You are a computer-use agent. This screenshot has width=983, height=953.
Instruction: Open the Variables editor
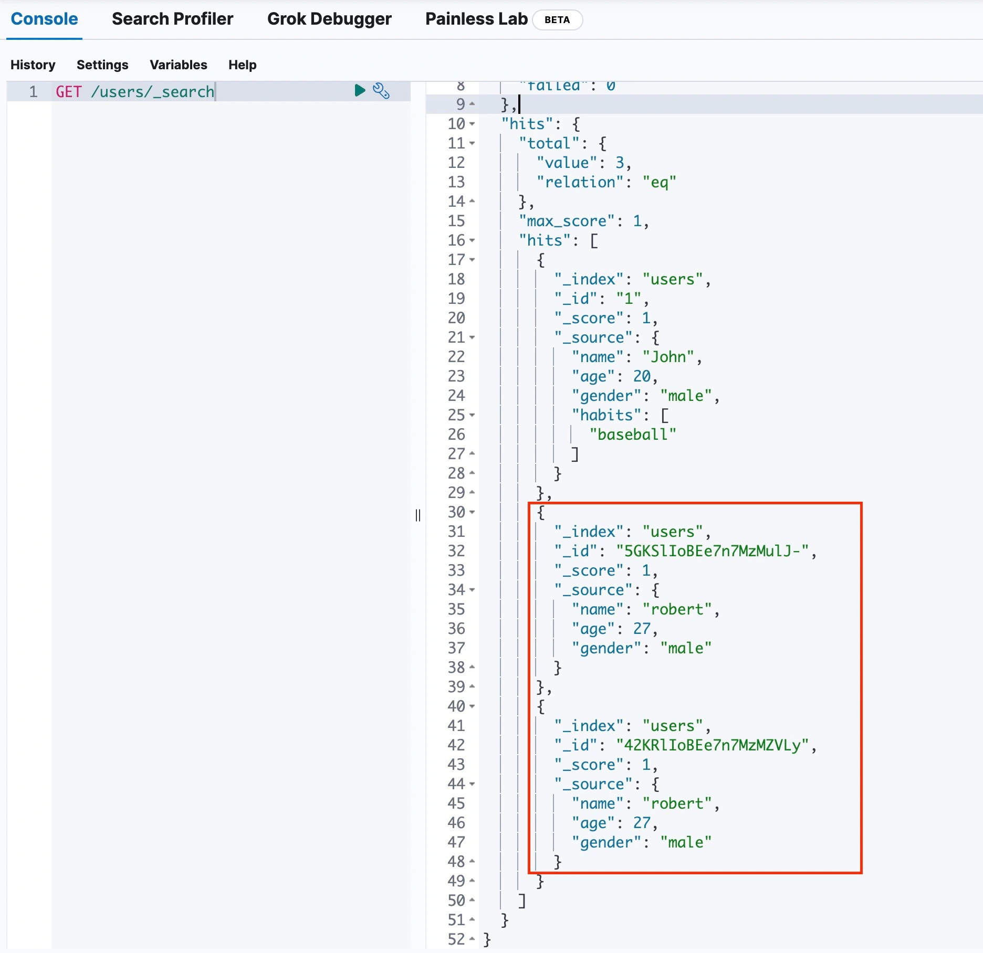click(178, 65)
